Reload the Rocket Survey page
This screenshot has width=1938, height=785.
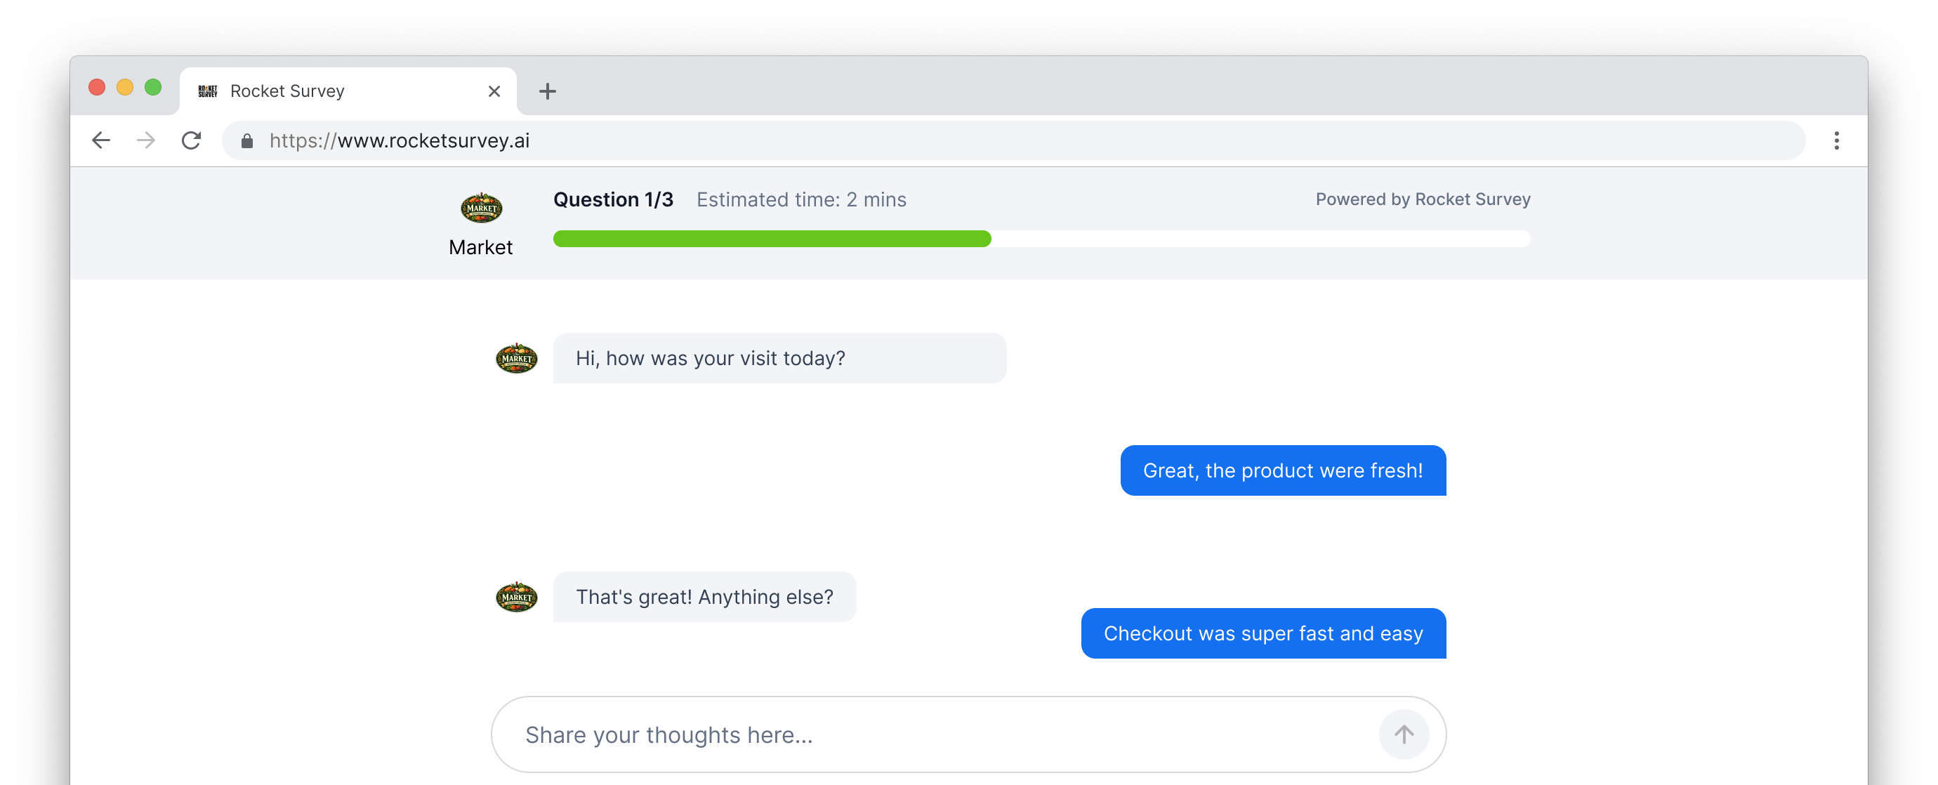(x=191, y=140)
